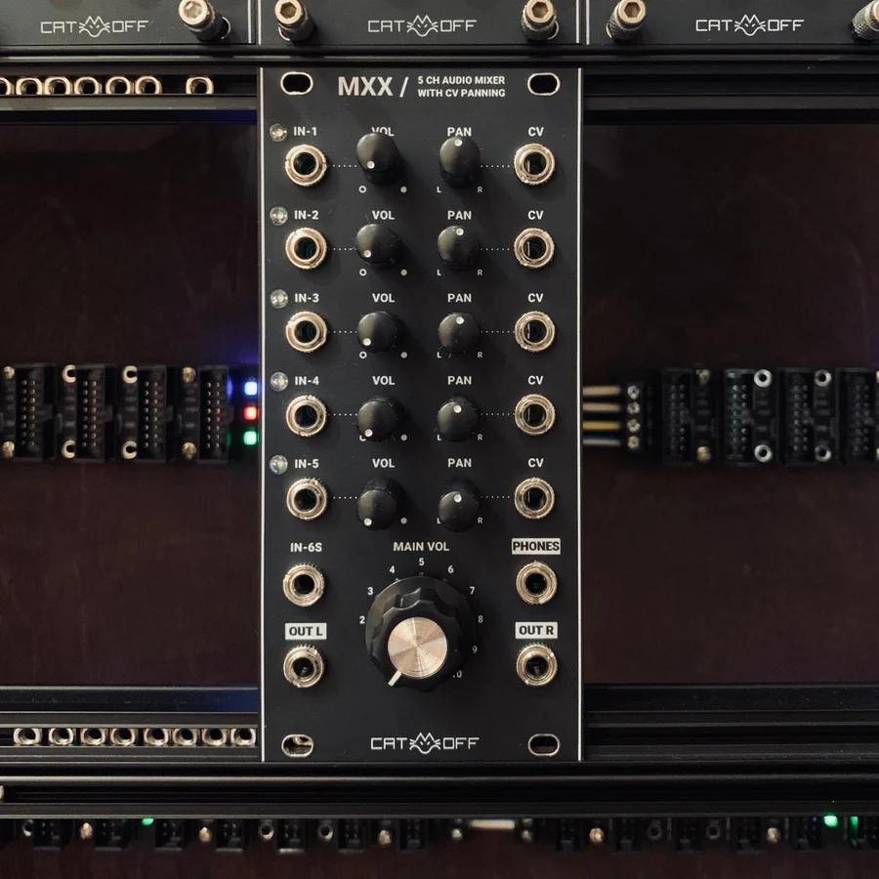Click the IN-2 input jack

[x=306, y=248]
